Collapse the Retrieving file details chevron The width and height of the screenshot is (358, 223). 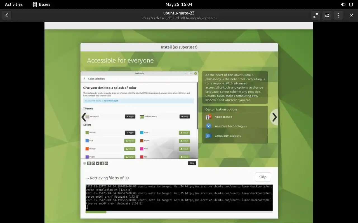[x=88, y=178]
